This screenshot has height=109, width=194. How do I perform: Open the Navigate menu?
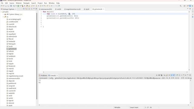26,3
